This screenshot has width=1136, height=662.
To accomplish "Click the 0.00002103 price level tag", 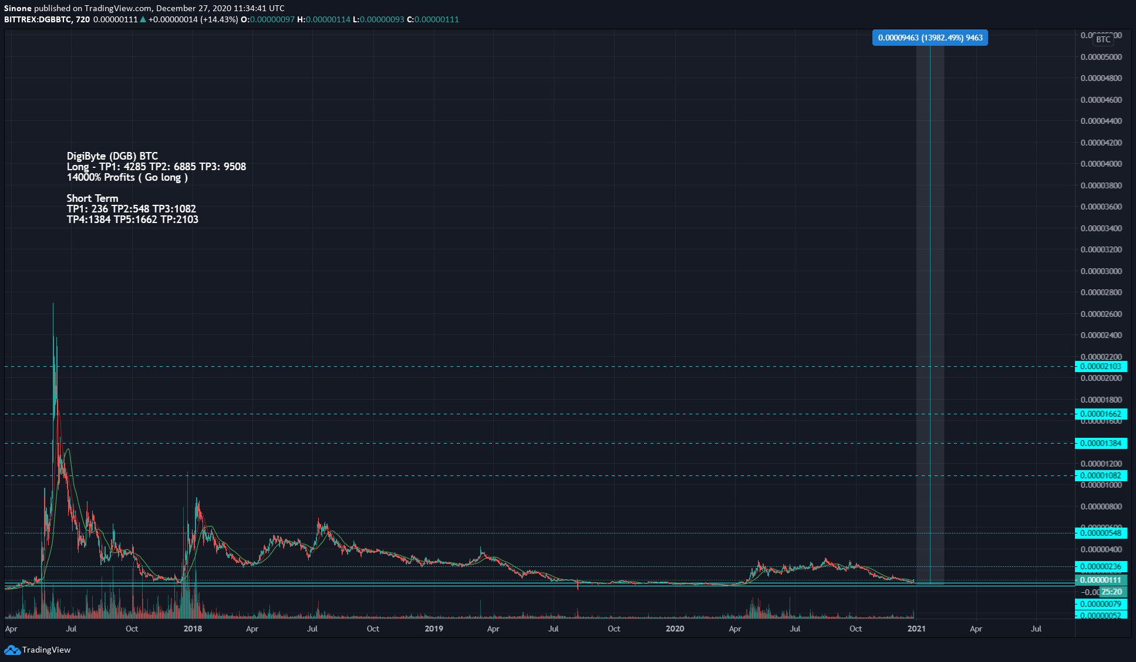I will click(1101, 366).
